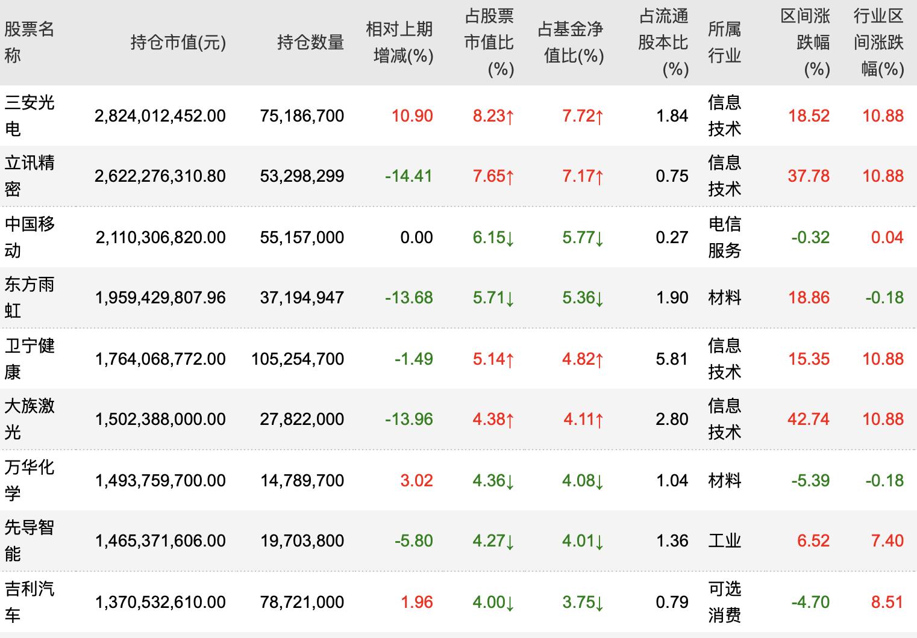This screenshot has height=638, width=917.
Task: Click change value 3.02 for 万华化学
Action: pos(416,480)
